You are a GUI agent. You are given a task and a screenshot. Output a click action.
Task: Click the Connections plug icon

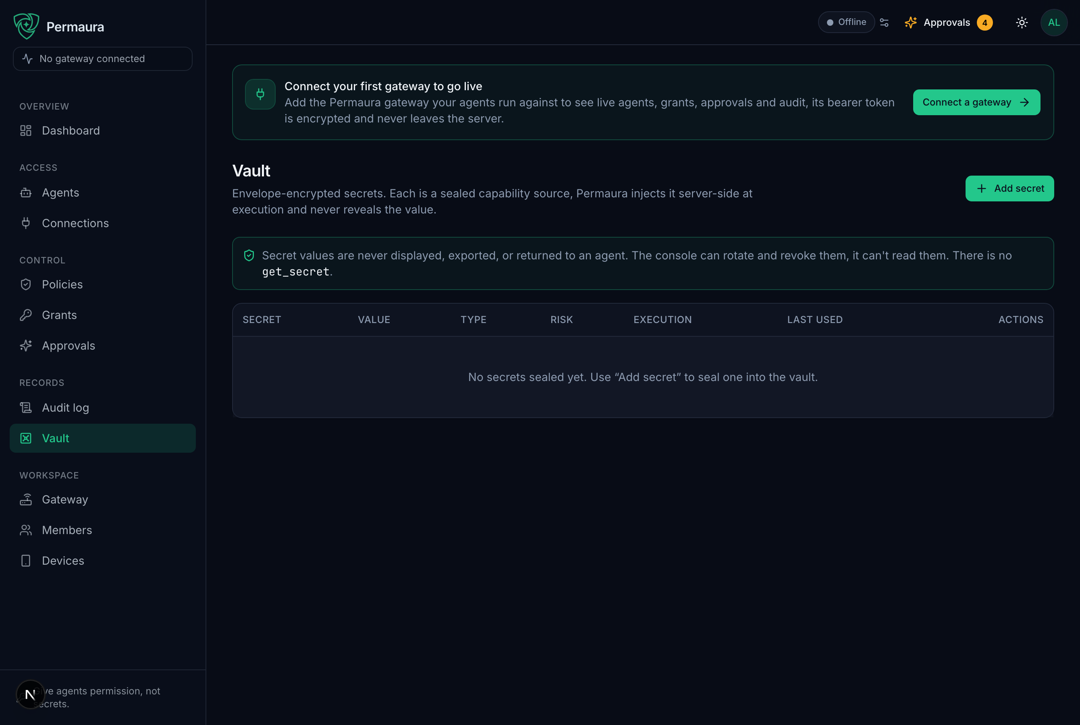pos(26,223)
